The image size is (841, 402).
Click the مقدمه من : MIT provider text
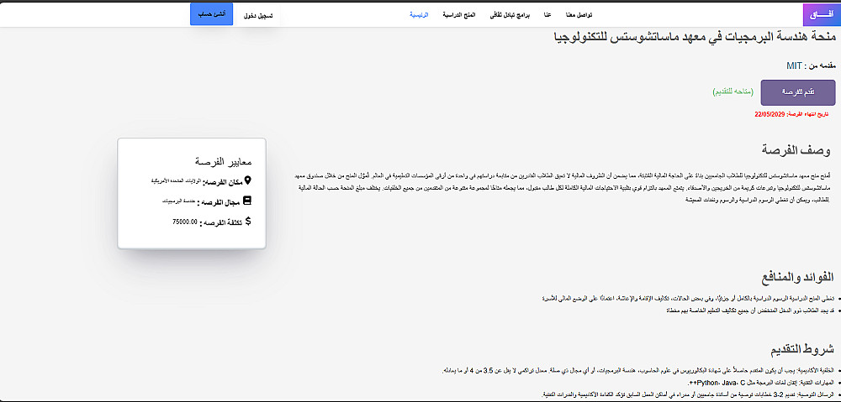tap(811, 65)
